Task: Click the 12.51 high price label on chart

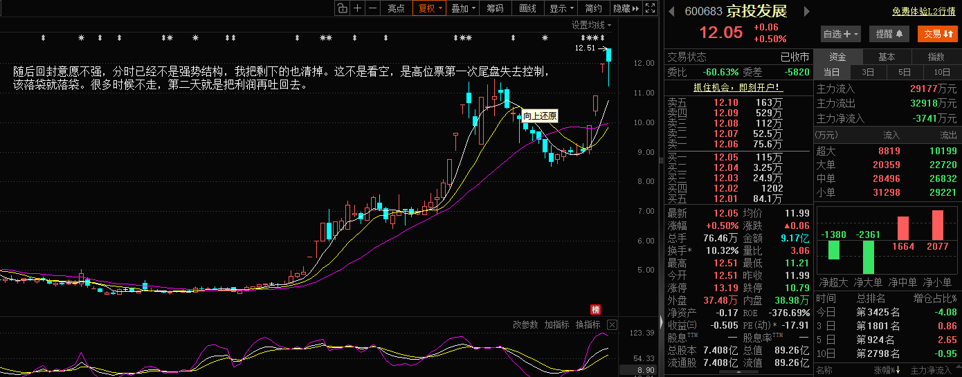Action: click(585, 48)
